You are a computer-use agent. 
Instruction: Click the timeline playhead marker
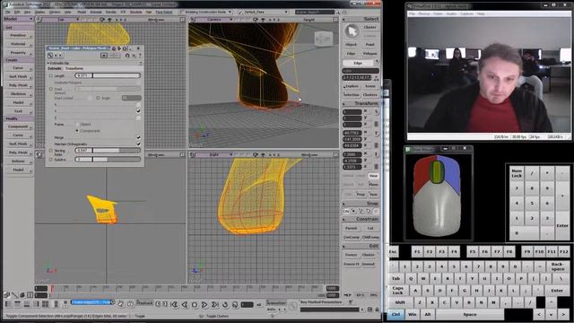[52, 289]
